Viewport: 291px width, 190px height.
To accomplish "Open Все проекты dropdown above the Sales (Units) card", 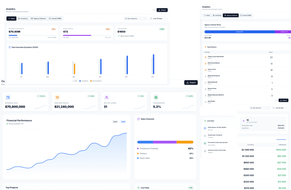I will [135, 18].
